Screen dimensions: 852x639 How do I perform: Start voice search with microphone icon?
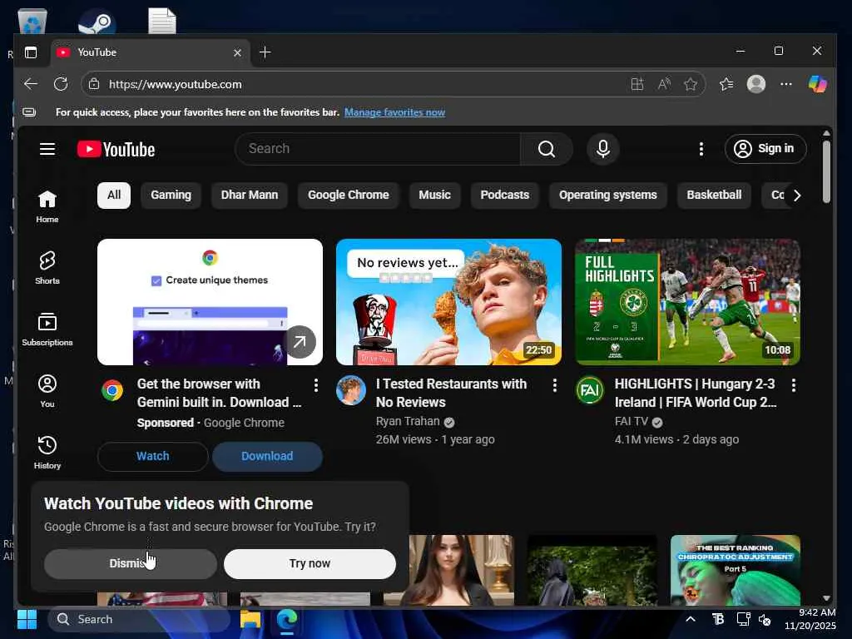[602, 149]
